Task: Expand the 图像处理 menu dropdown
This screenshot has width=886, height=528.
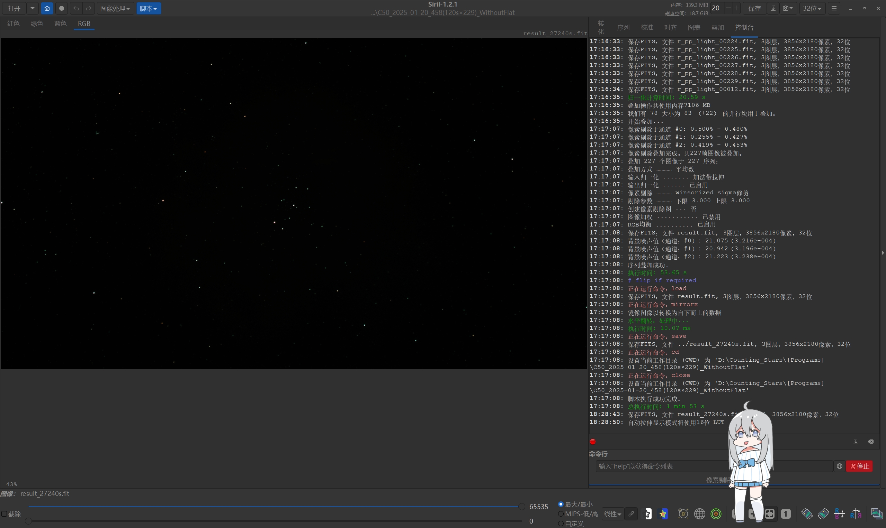Action: coord(115,9)
